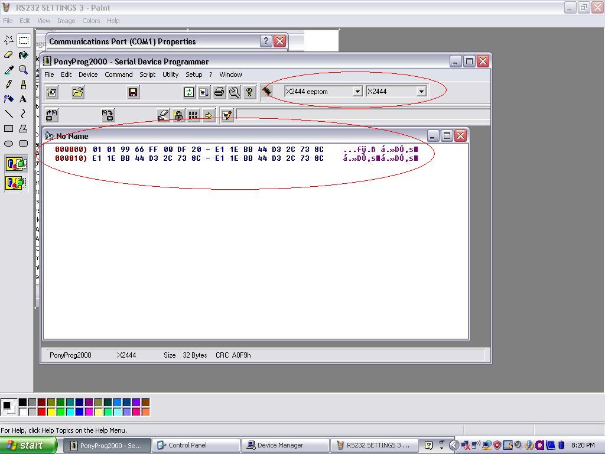
Task: Open a device file with PonyProg's folder icon
Action: (x=77, y=92)
